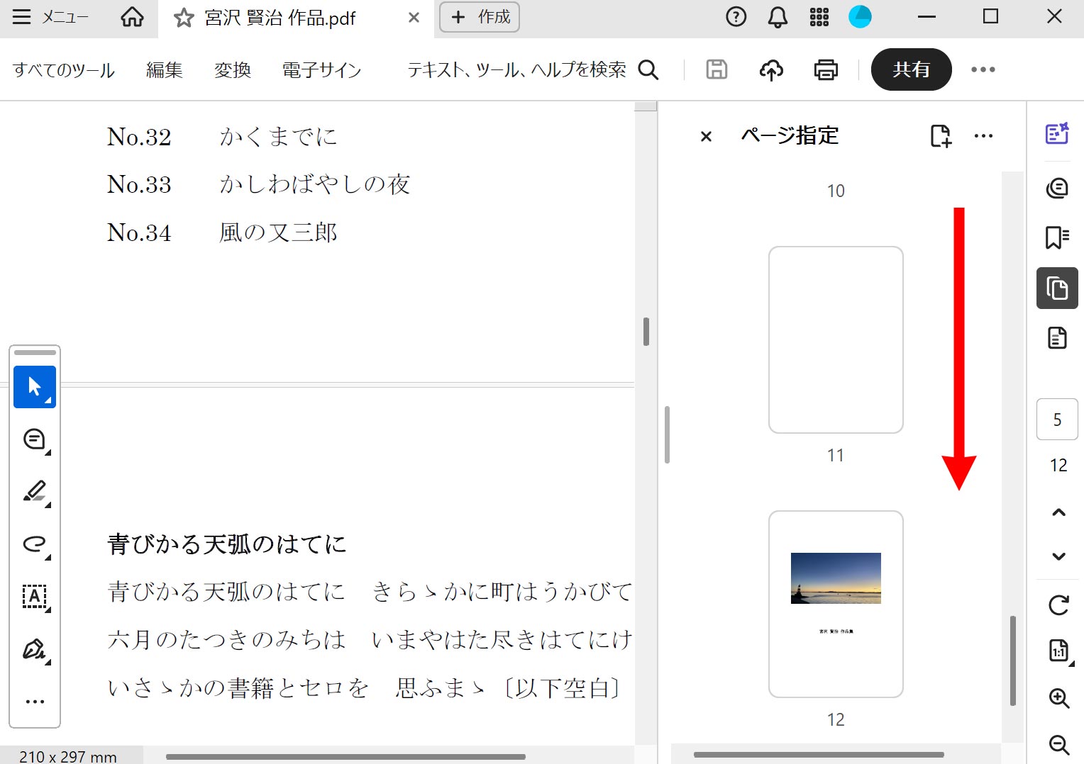This screenshot has height=764, width=1084.
Task: Open the Fill & Sign signature tool
Action: coord(34,650)
